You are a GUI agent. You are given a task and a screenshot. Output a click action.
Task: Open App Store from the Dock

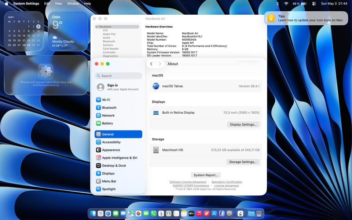point(214,213)
